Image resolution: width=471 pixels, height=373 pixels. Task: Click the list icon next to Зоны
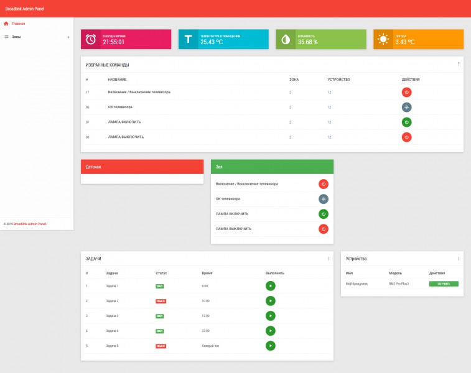(6, 37)
